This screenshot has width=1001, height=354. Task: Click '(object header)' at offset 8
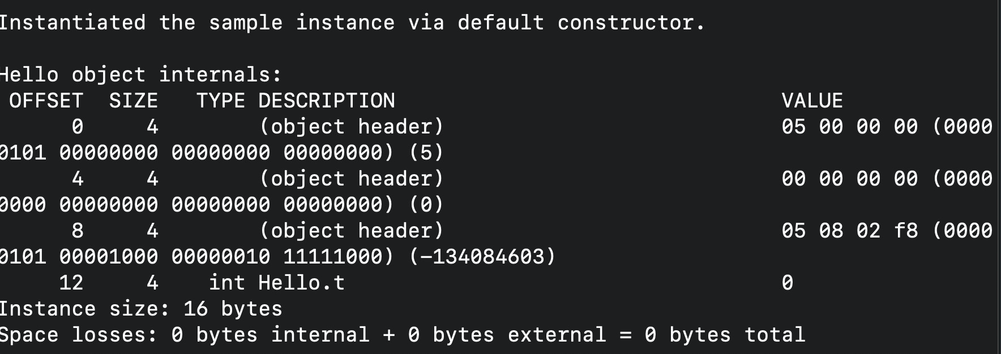pos(352,231)
